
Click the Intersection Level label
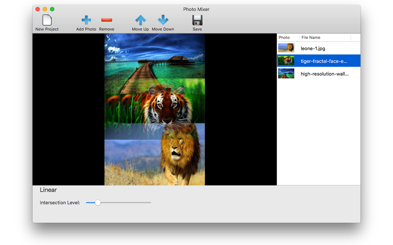click(x=60, y=203)
